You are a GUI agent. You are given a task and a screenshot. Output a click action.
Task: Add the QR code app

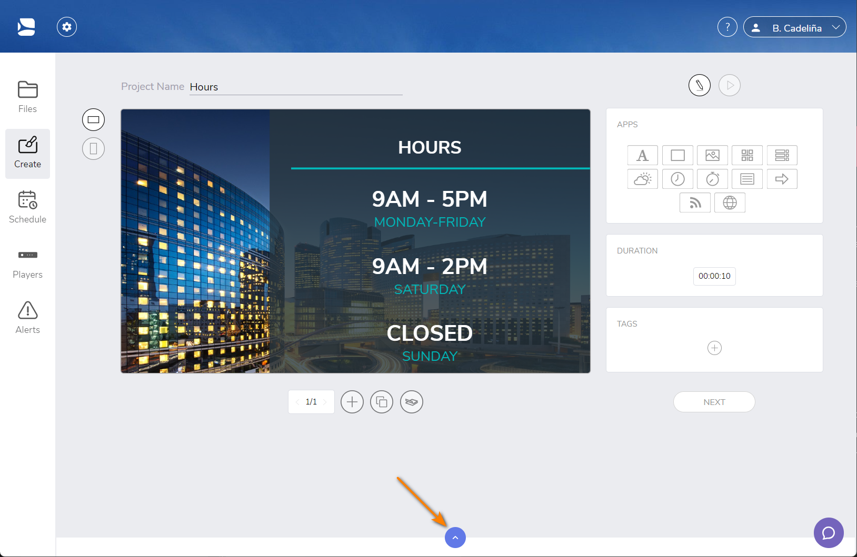click(747, 155)
